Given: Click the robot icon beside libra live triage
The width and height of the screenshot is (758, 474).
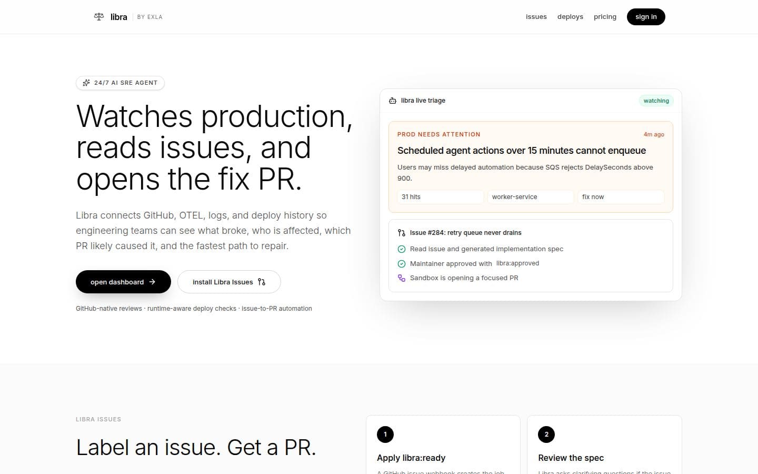Looking at the screenshot, I should pyautogui.click(x=393, y=101).
